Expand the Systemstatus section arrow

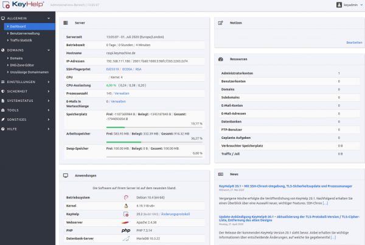click(49, 101)
